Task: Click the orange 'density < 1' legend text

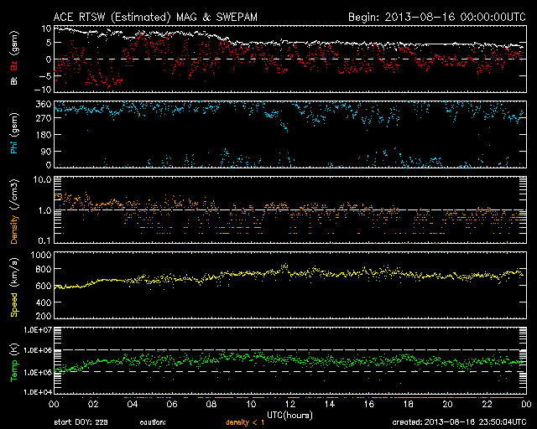Action: click(245, 423)
